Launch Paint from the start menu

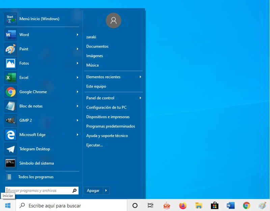pos(24,49)
